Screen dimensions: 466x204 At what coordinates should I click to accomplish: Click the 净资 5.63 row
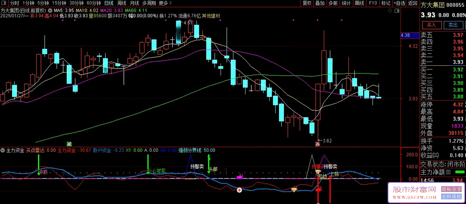coord(443,148)
